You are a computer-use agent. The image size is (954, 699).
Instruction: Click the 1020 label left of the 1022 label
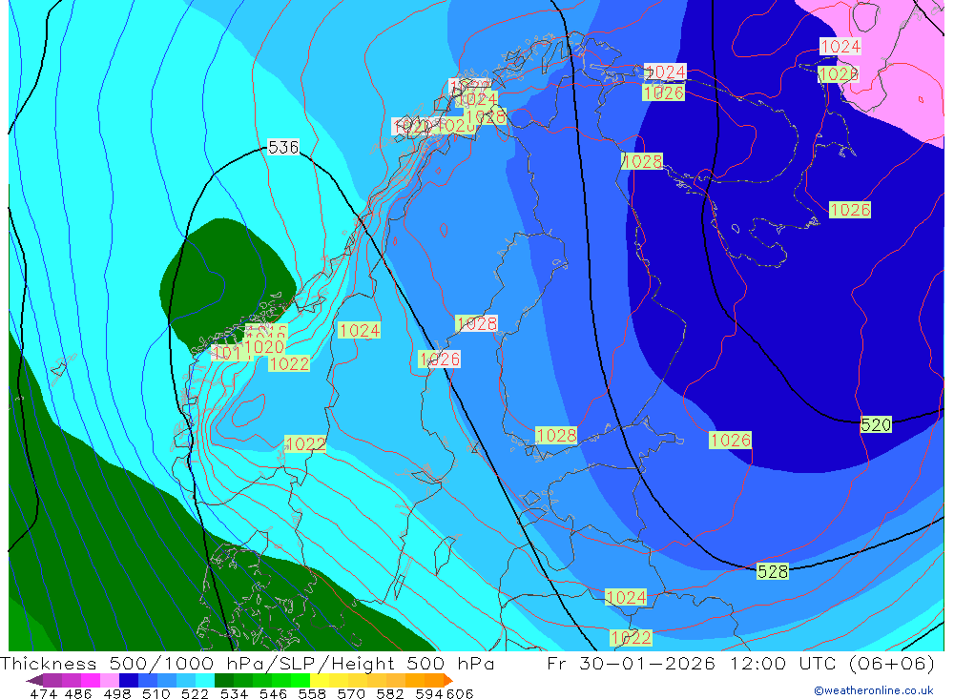(x=264, y=347)
